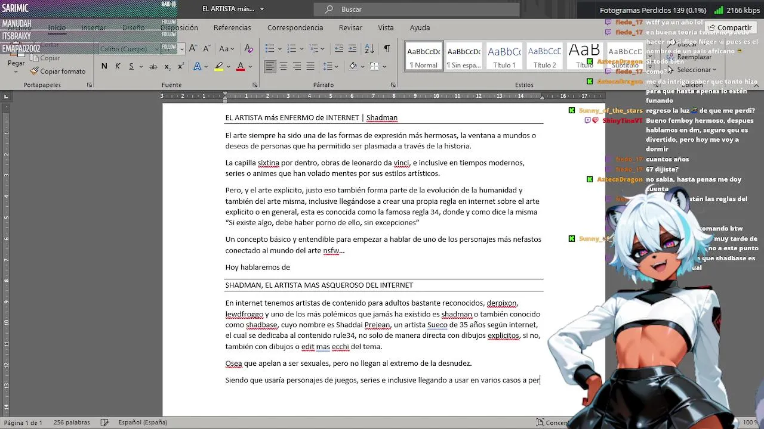Click the Compartir button
Image resolution: width=764 pixels, height=429 pixels.
730,27
